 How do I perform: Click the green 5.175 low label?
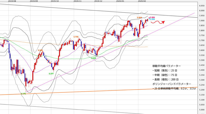(x=23, y=93)
